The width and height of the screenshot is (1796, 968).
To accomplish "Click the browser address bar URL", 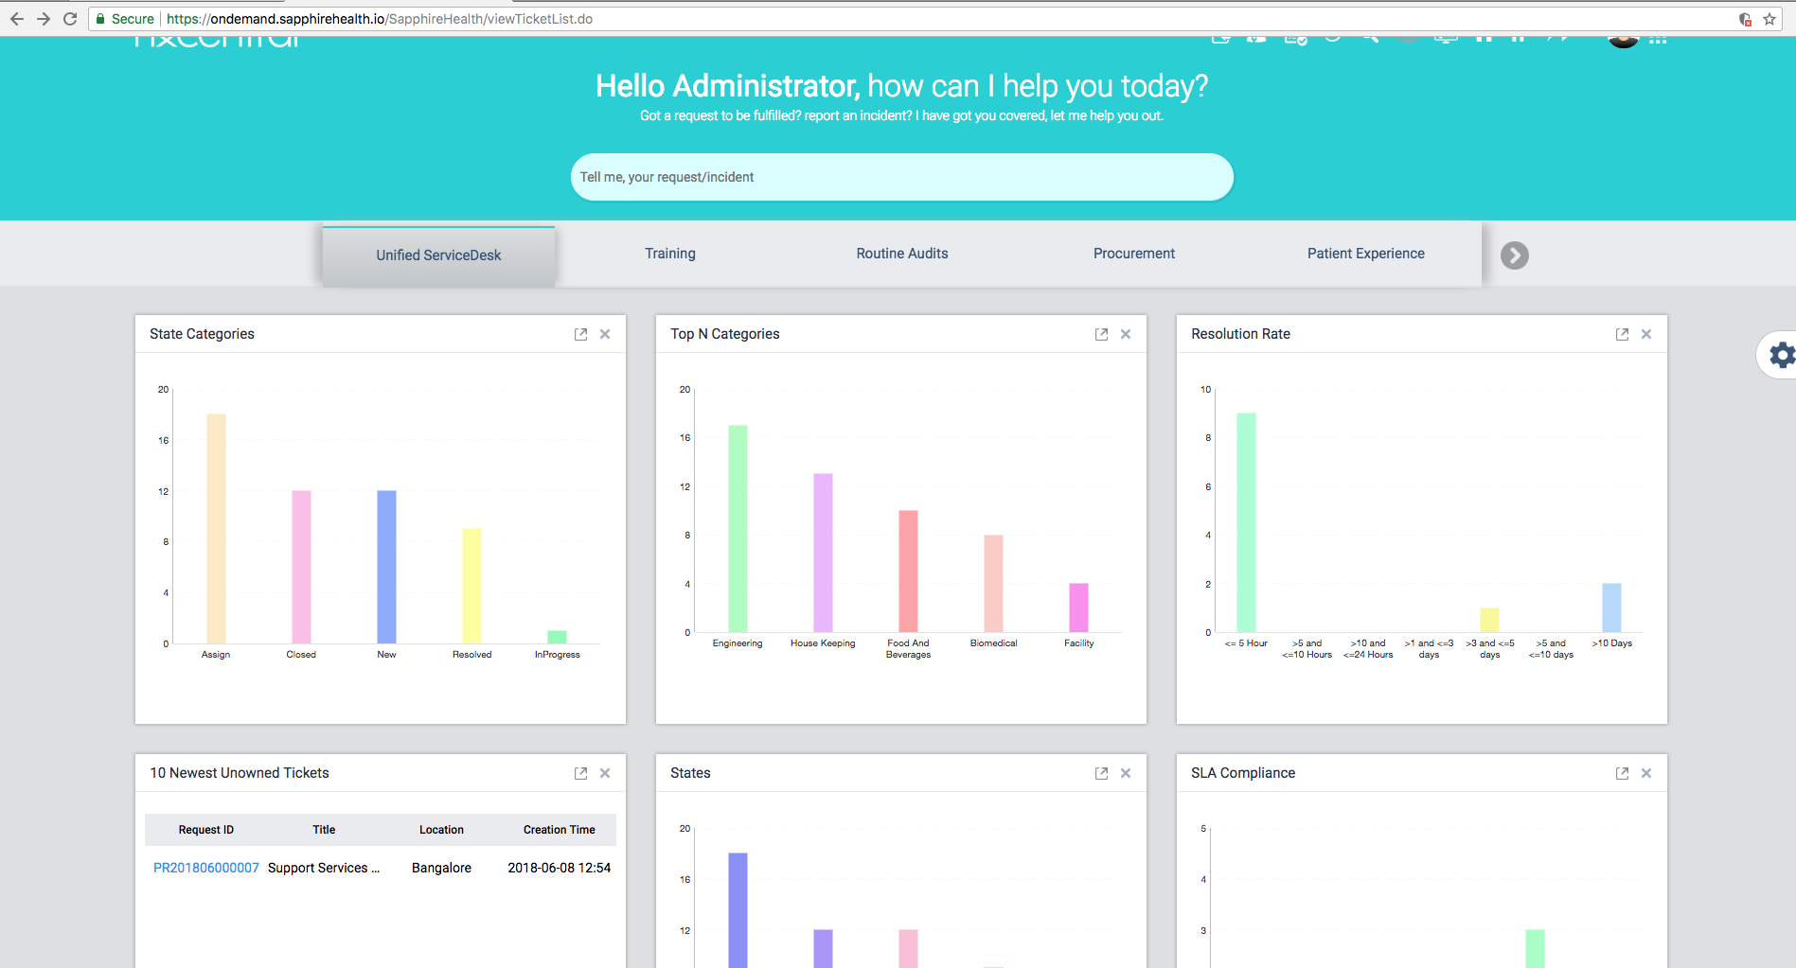I will tap(380, 19).
